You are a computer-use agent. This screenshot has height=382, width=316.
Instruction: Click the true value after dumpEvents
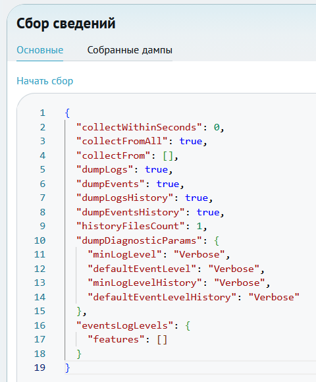(x=168, y=184)
